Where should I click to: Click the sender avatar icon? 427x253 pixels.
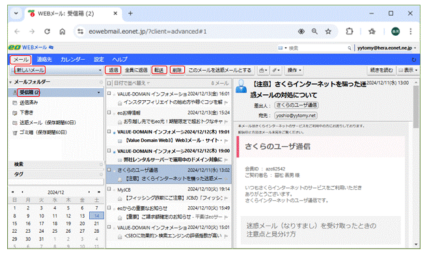(241, 87)
